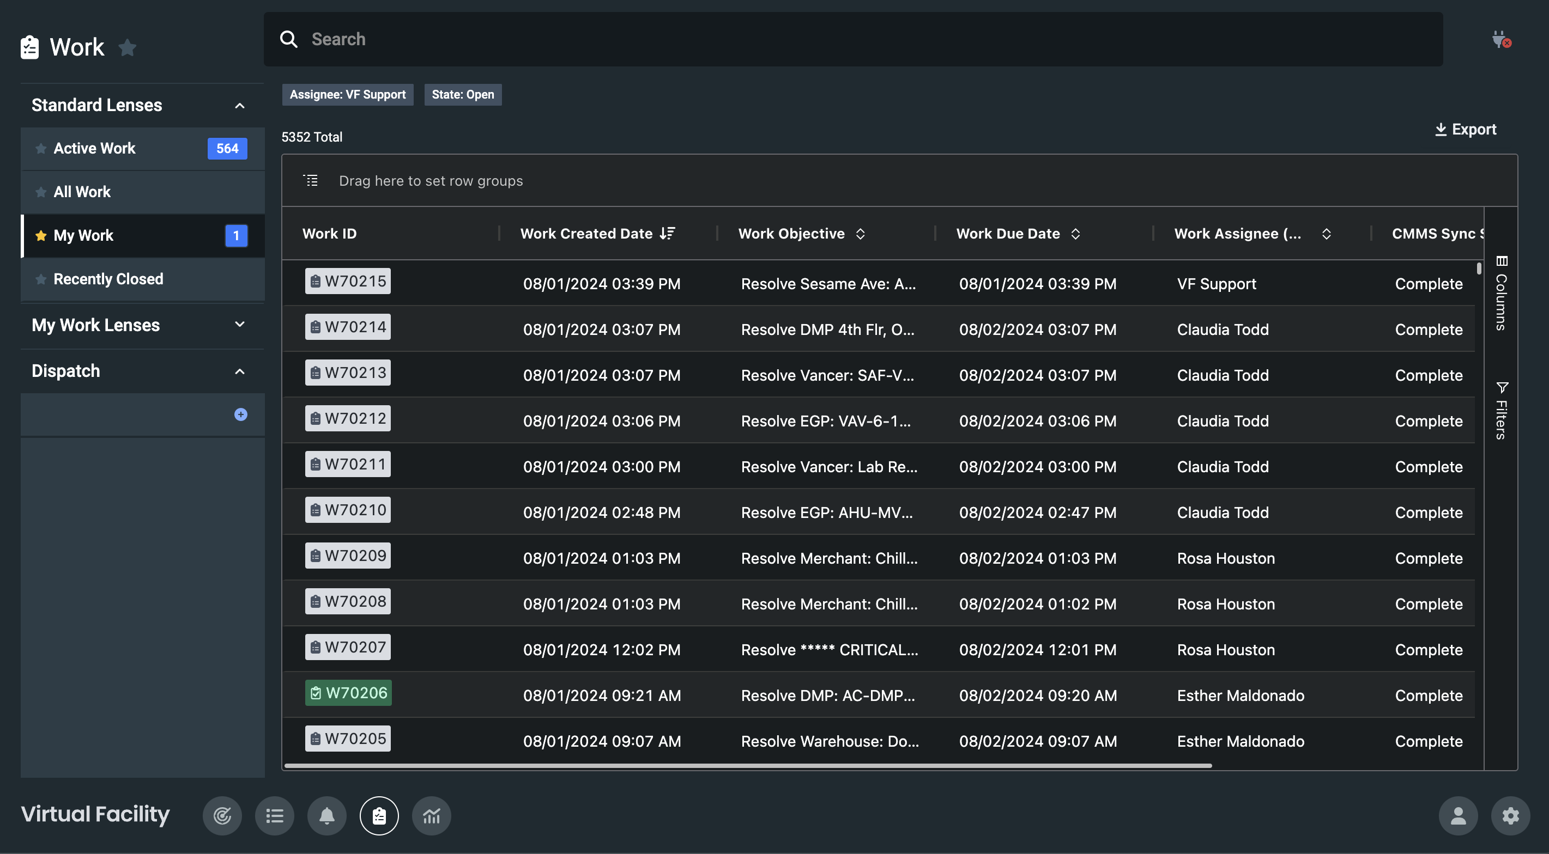Click the blue plus icon under Dispatch
This screenshot has height=854, width=1549.
240,414
